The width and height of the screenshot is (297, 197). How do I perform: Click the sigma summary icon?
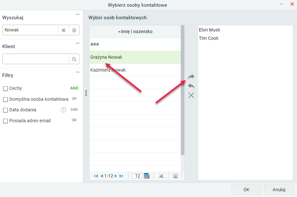click(175, 176)
